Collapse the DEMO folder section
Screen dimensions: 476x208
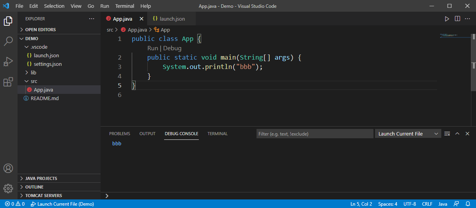click(59, 39)
